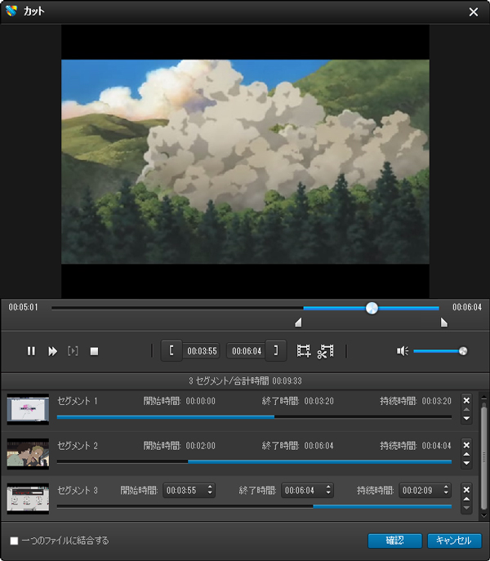Image resolution: width=490 pixels, height=561 pixels.
Task: Click the volume slider handle
Action: coord(463,351)
